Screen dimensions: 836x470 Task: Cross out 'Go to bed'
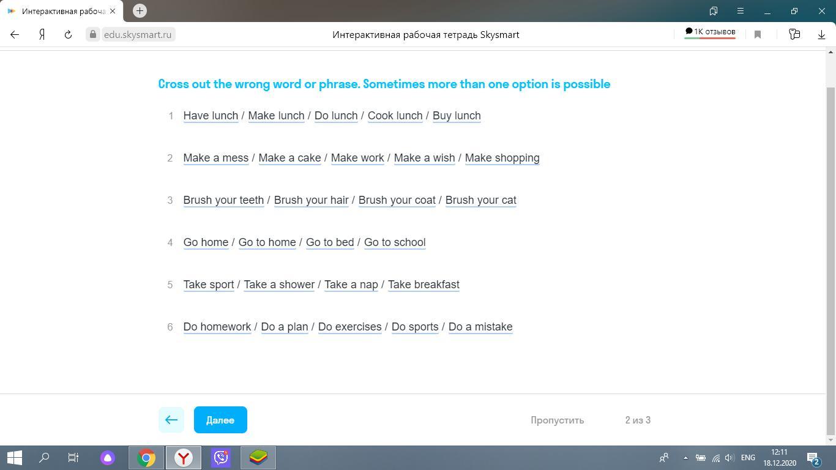coord(330,242)
